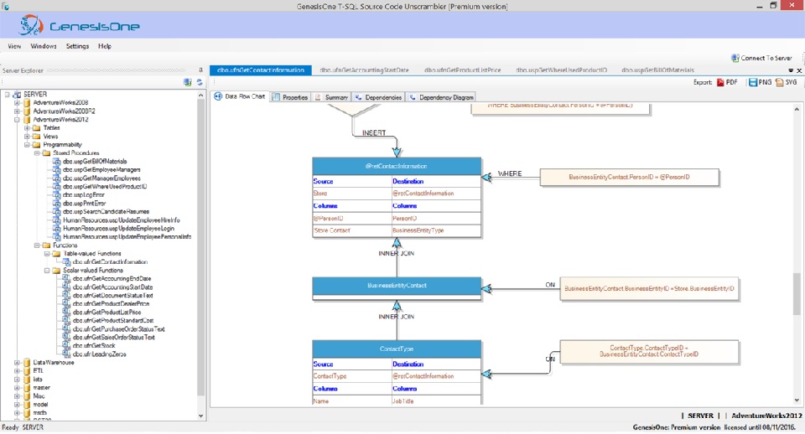Click the Connect To Server icon
Screen dimensions: 805x434
(x=735, y=58)
